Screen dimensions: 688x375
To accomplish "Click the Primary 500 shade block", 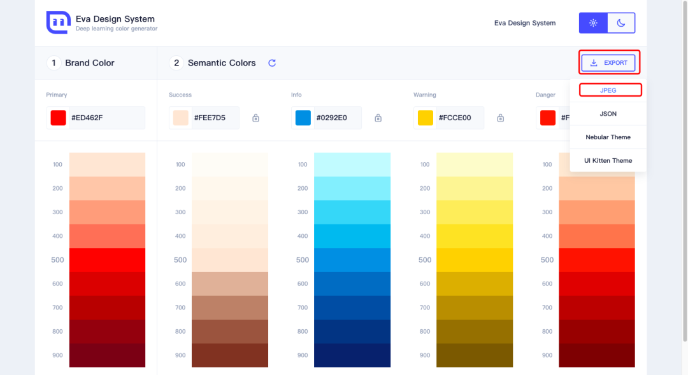I will 107,260.
